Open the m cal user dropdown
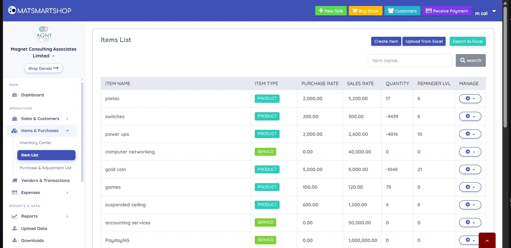This screenshot has width=511, height=248. [485, 13]
